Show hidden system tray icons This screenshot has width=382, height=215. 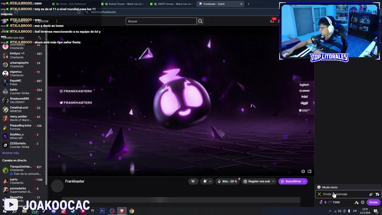(330, 211)
